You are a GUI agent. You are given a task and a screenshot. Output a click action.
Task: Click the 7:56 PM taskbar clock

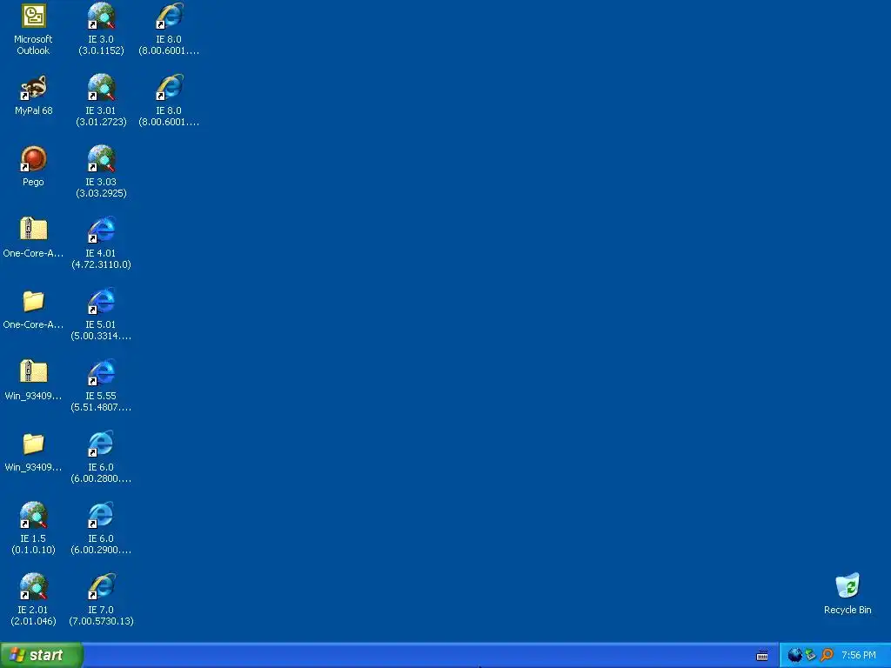click(858, 655)
